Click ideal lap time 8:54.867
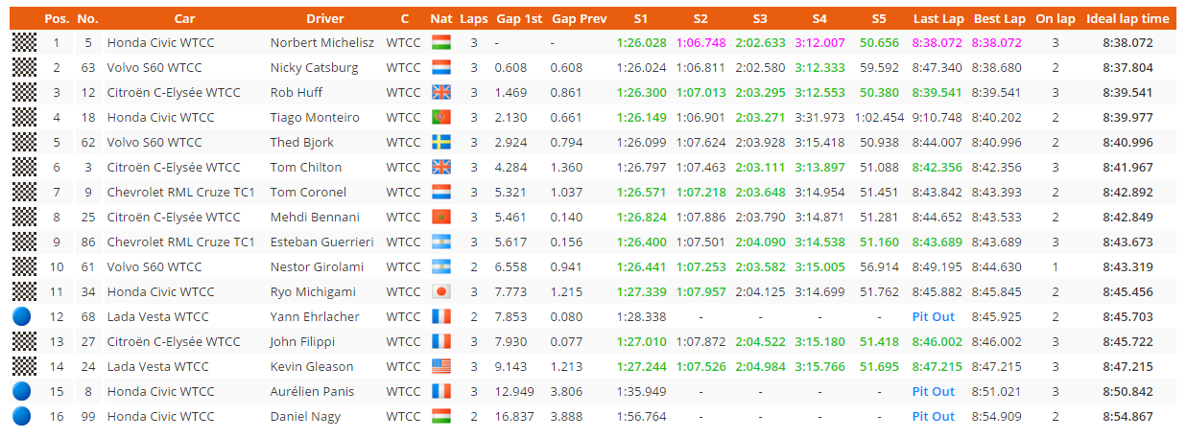The height and width of the screenshot is (438, 1187). click(1128, 417)
